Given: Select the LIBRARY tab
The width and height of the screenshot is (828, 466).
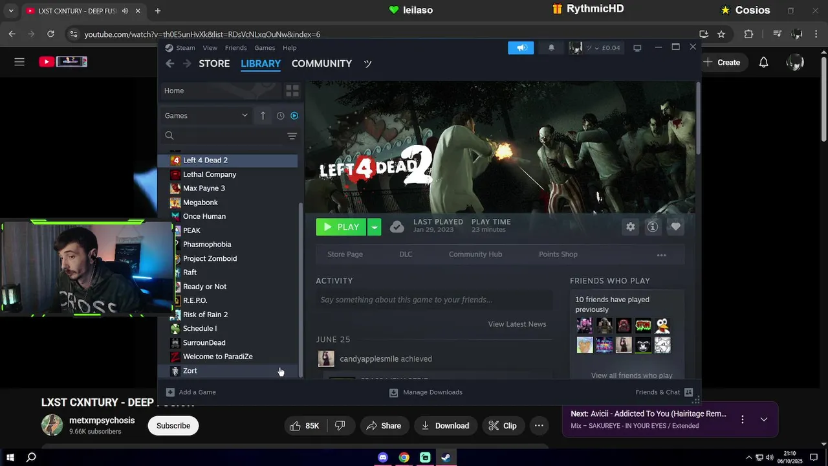Looking at the screenshot, I should click(261, 63).
